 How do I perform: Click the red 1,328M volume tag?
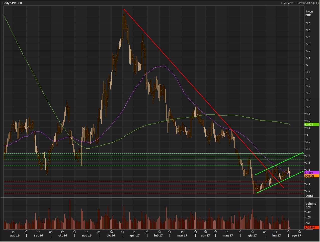[311, 227]
